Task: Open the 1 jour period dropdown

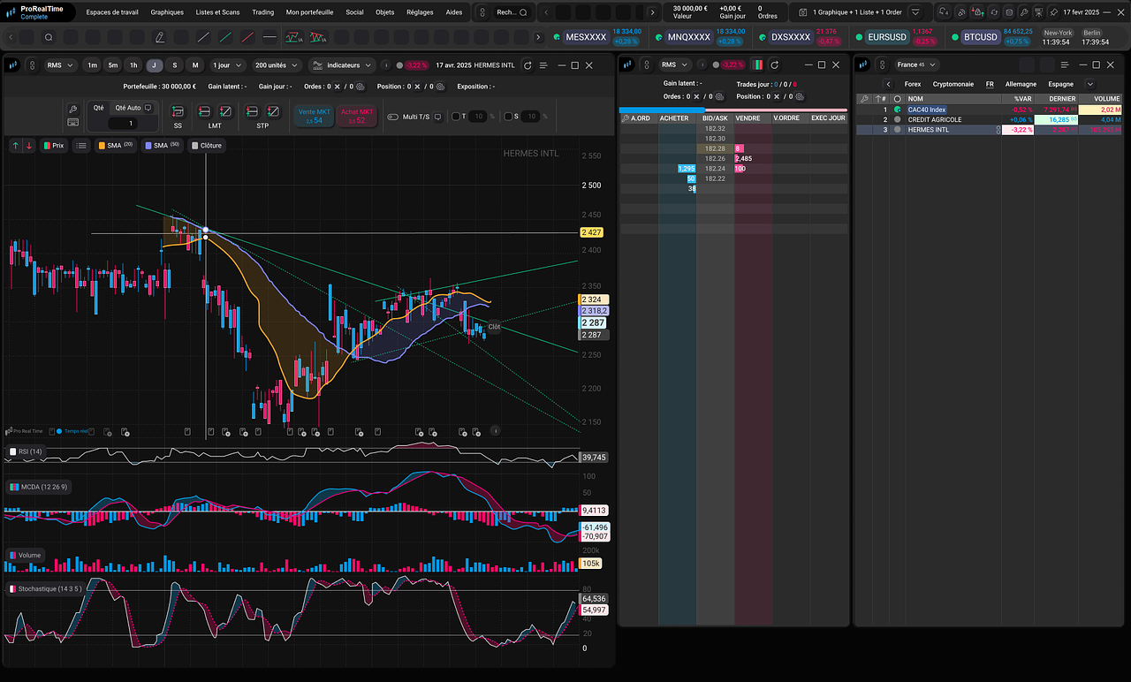Action: tap(228, 65)
